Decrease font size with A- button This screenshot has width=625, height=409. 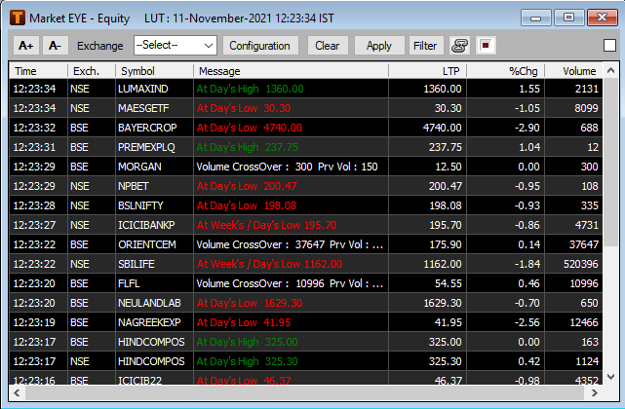tap(55, 46)
